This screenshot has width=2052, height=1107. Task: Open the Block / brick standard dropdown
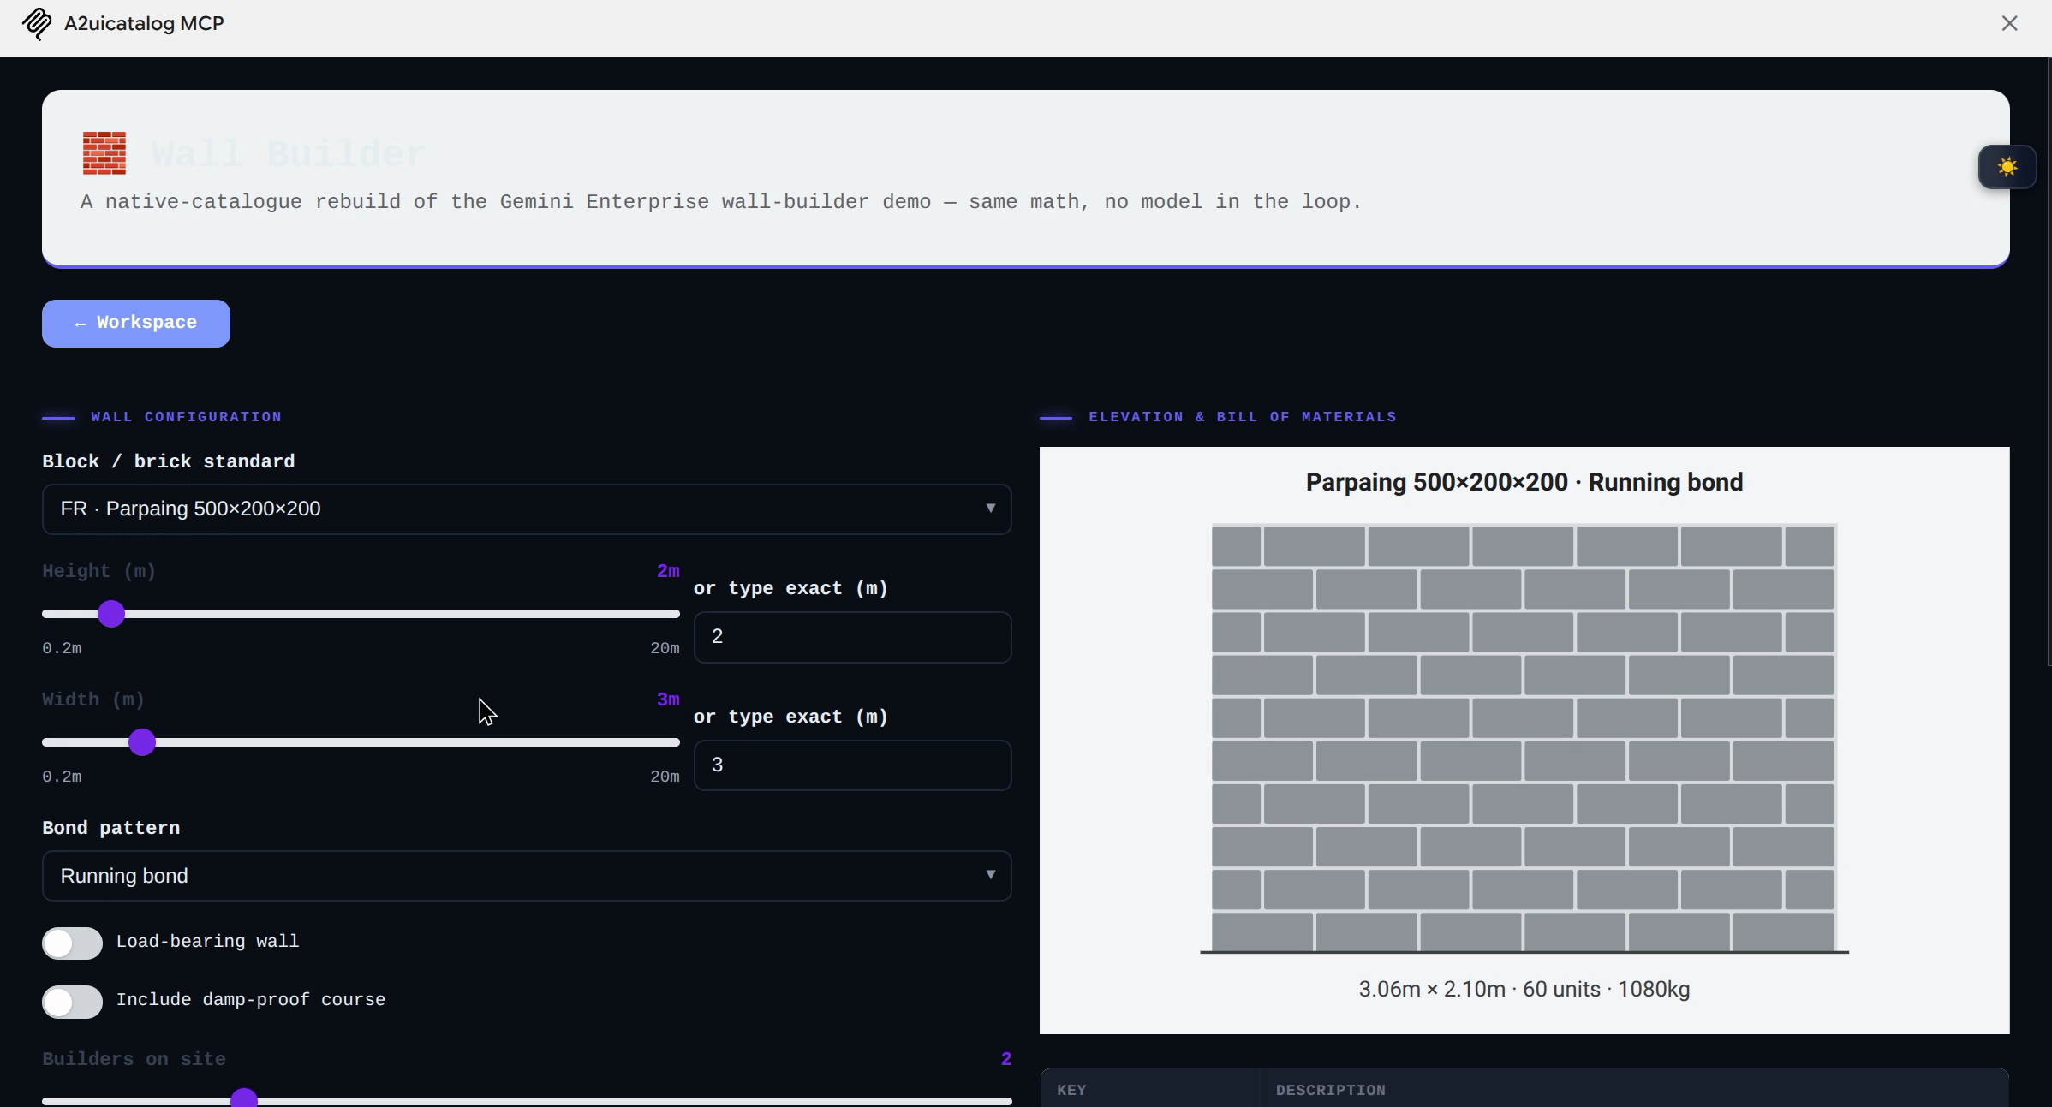click(527, 509)
